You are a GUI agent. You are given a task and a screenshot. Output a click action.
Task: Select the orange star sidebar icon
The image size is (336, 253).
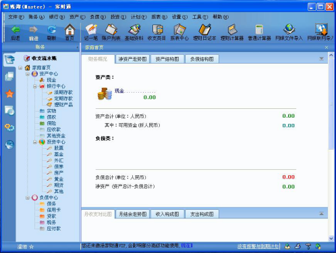point(9,93)
